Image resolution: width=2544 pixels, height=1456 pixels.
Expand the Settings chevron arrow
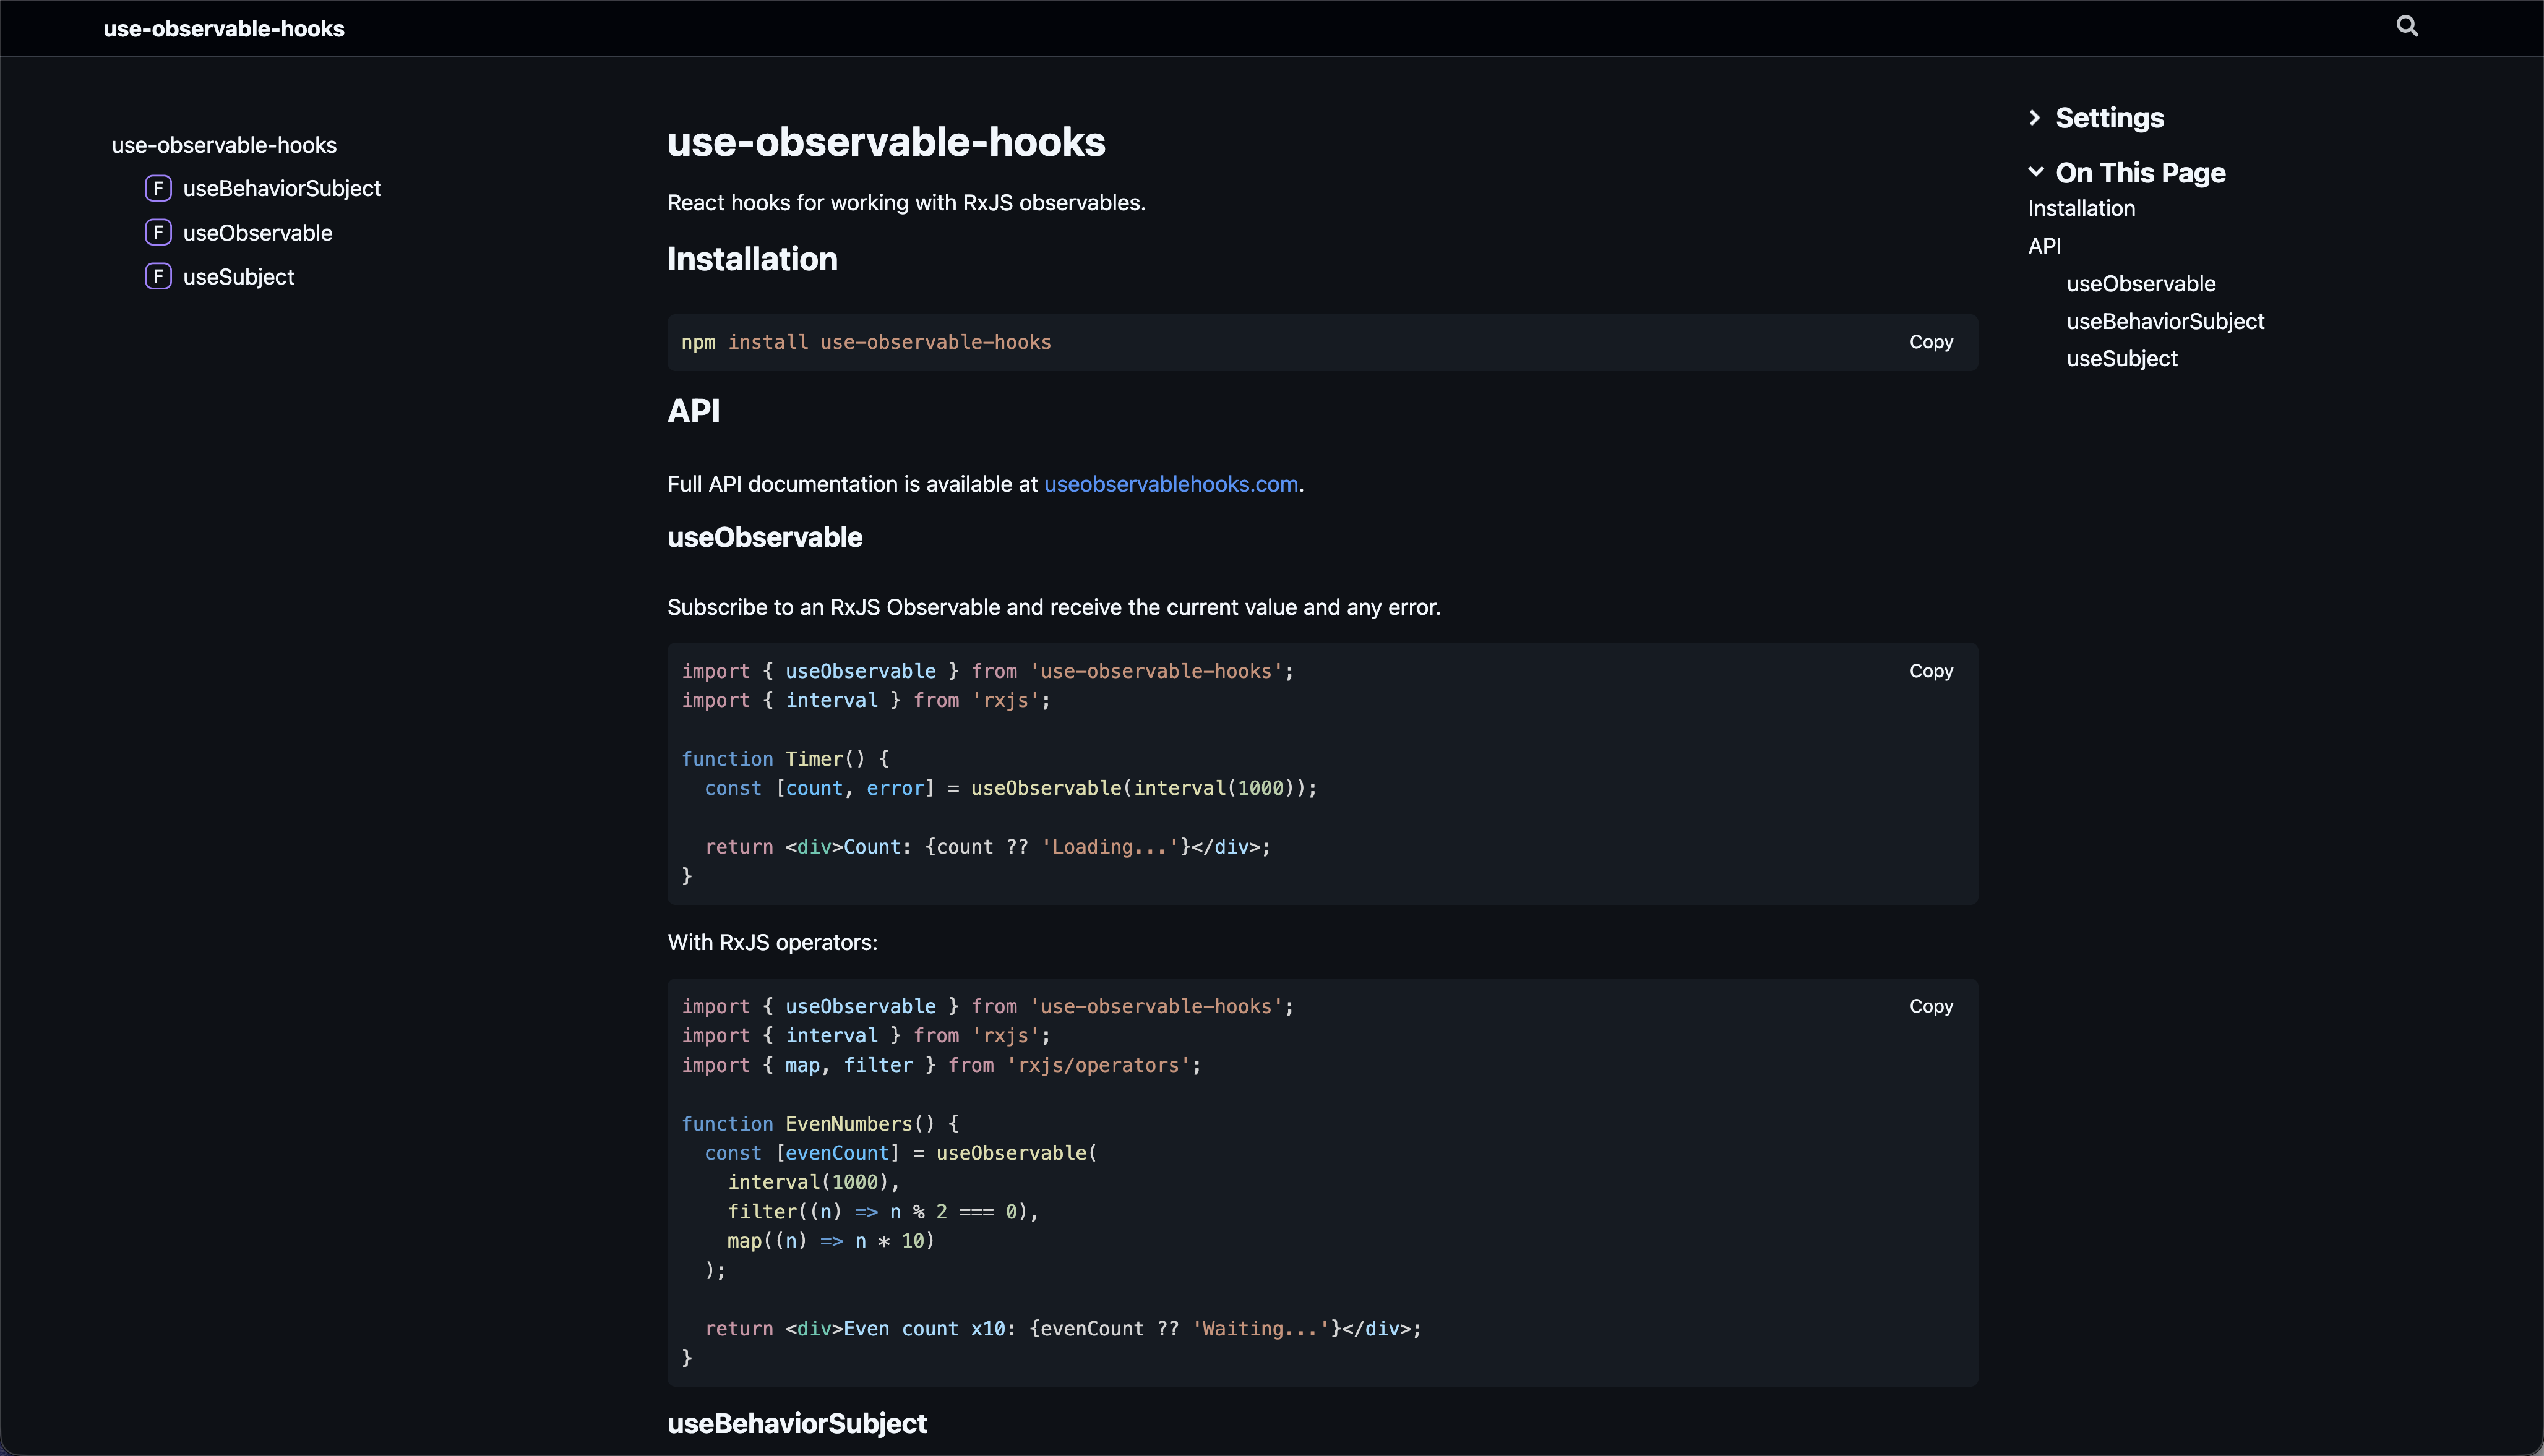point(2036,117)
